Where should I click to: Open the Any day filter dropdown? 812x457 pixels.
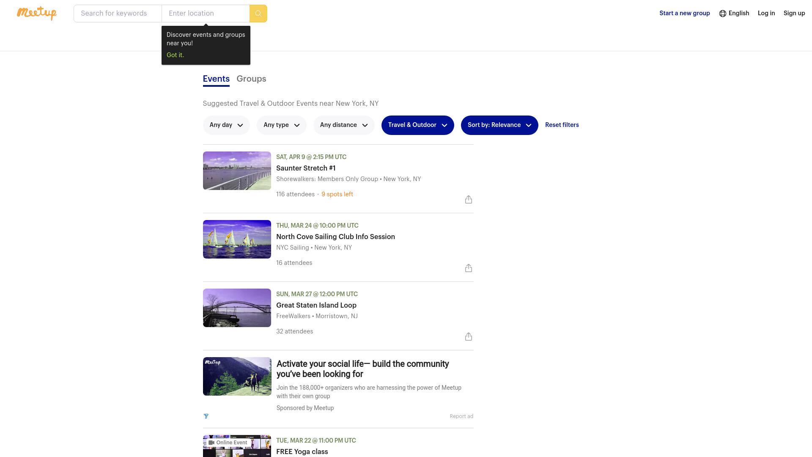pyautogui.click(x=226, y=125)
